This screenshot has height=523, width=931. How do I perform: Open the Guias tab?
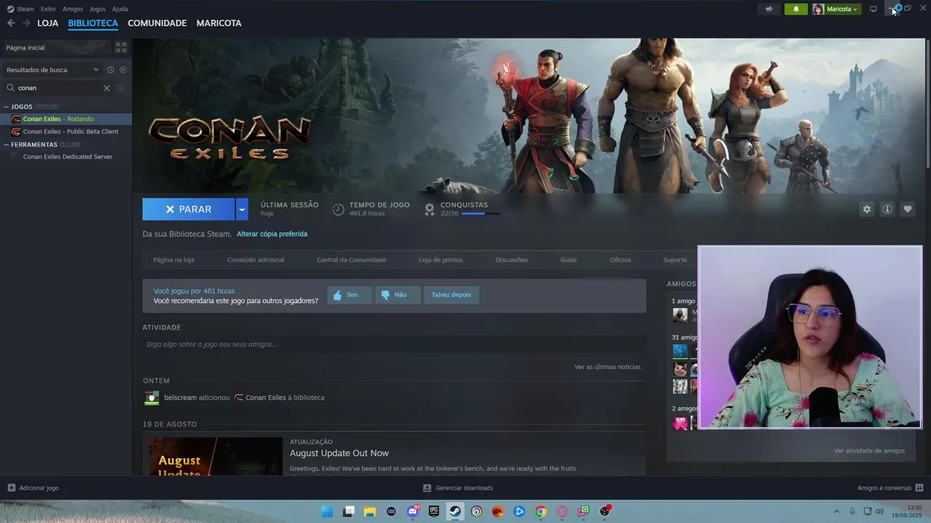click(x=569, y=260)
